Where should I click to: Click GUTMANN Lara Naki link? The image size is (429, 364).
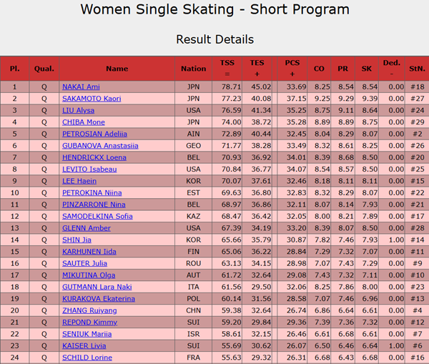point(97,287)
